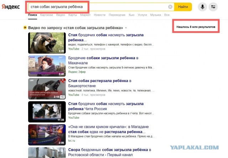Open the Карты tab
Viewport: 228px width, 158px height.
[73, 15]
